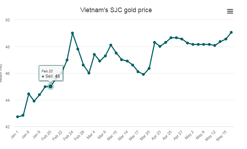
Task: Click the "Mar 20" x-axis label
Action: (x=145, y=136)
